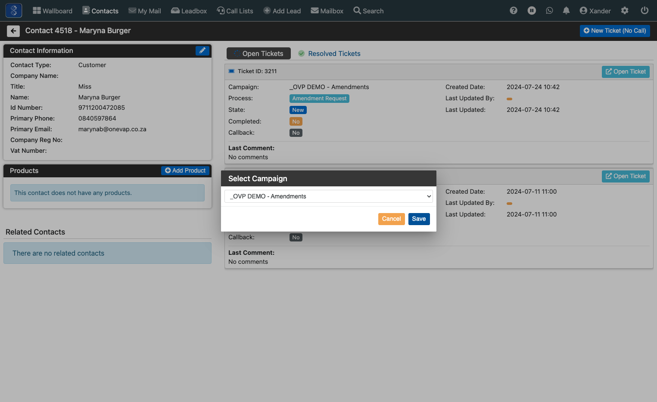657x402 pixels.
Task: Click the power logout icon
Action: coord(645,11)
